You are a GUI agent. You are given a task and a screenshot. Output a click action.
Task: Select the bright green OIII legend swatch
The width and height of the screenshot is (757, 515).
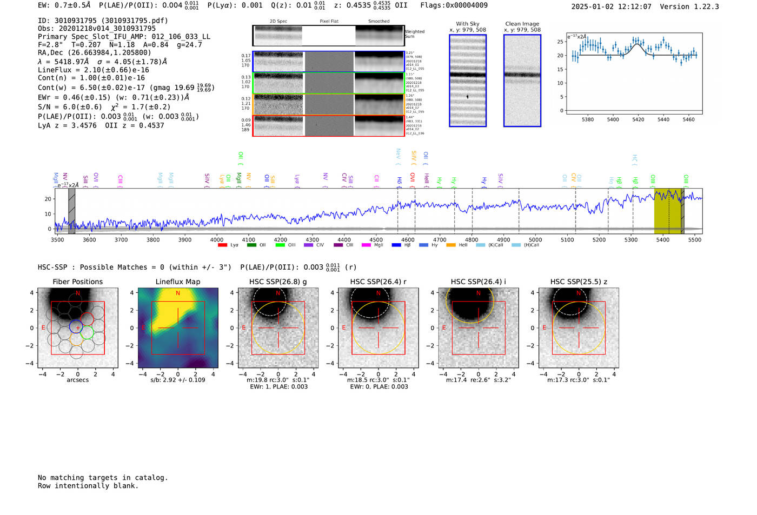pyautogui.click(x=280, y=245)
